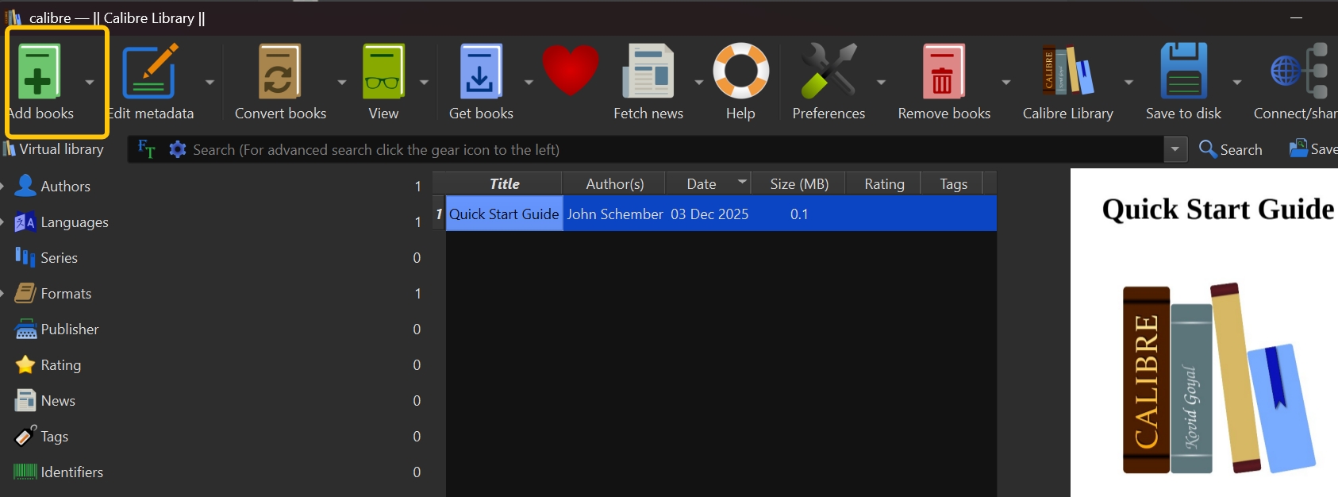Open the View book icon
The width and height of the screenshot is (1338, 497).
[x=383, y=72]
